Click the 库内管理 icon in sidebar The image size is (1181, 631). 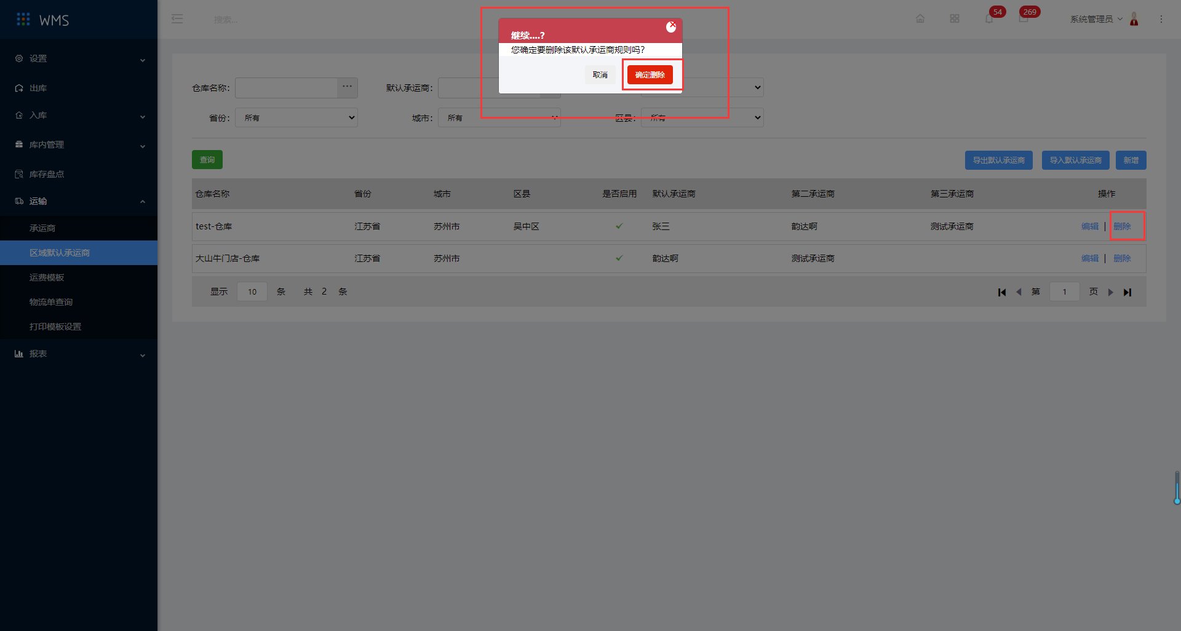[19, 145]
